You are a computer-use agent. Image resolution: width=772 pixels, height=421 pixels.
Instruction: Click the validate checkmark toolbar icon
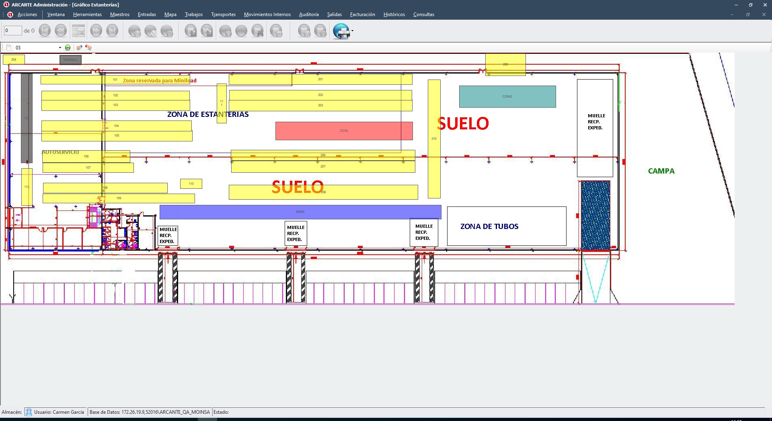(276, 31)
